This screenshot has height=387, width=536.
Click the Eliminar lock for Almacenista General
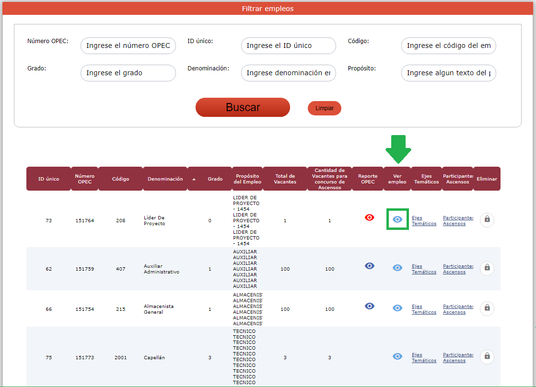click(487, 308)
